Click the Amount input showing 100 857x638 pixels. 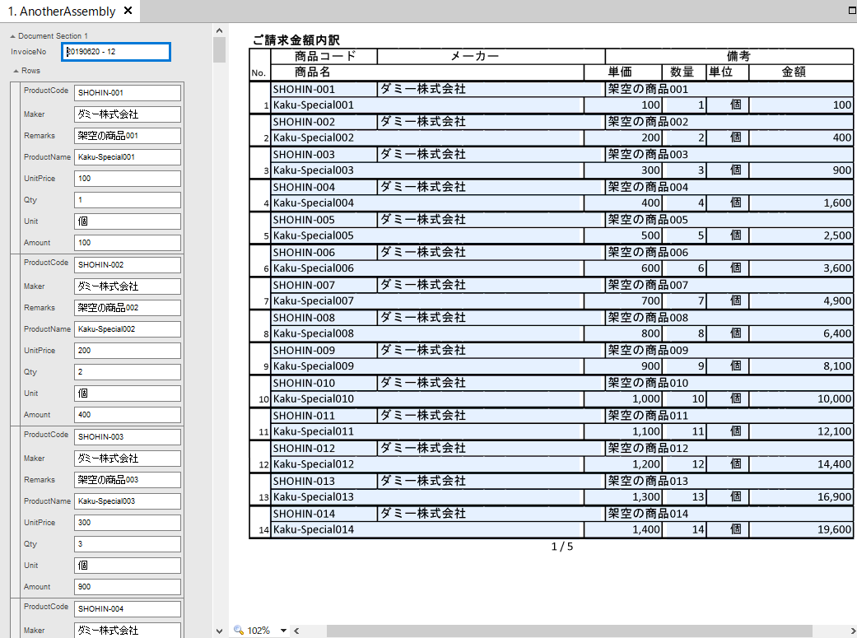pos(128,243)
